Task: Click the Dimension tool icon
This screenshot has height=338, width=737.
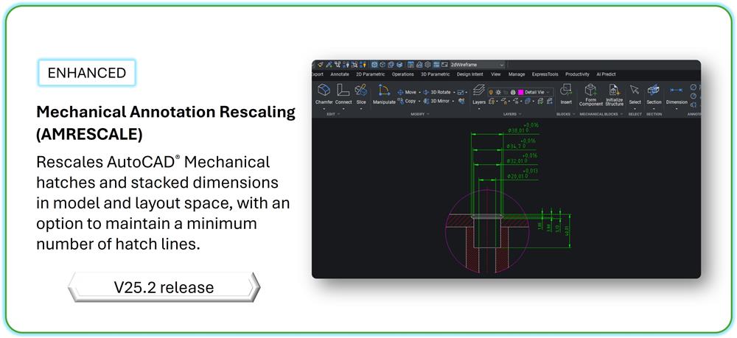Action: (x=677, y=90)
